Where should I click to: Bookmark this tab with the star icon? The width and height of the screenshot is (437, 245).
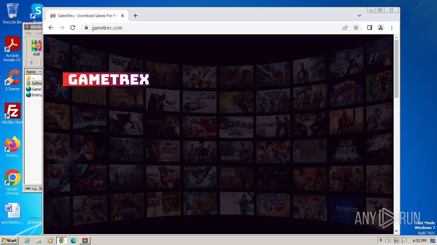[356, 28]
